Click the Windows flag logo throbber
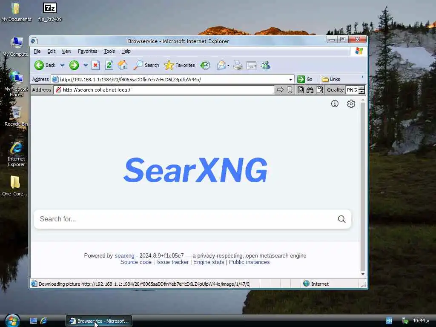 359,51
